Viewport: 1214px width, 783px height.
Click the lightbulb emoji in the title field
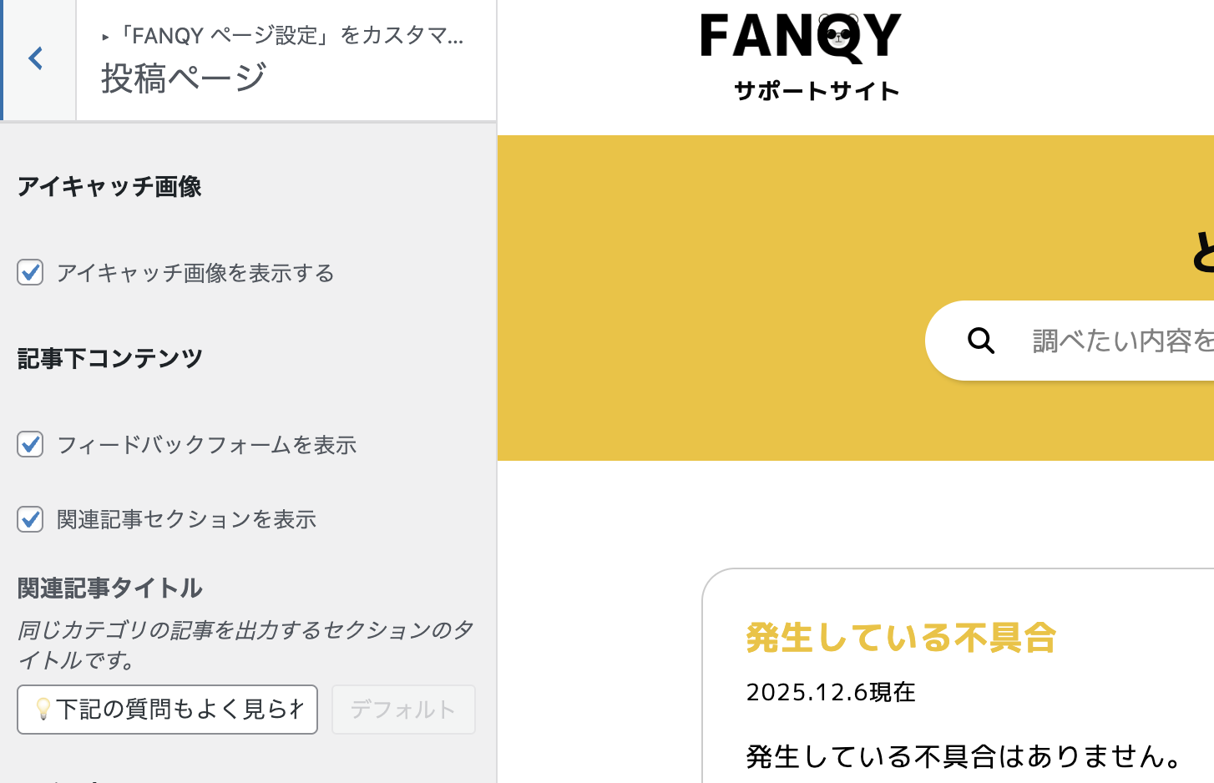43,710
